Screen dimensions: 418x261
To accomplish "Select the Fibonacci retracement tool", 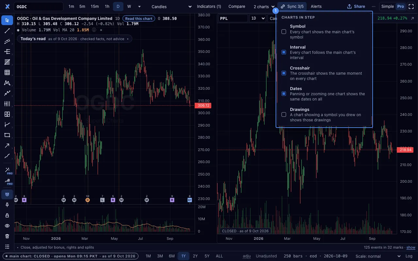I will (x=7, y=62).
